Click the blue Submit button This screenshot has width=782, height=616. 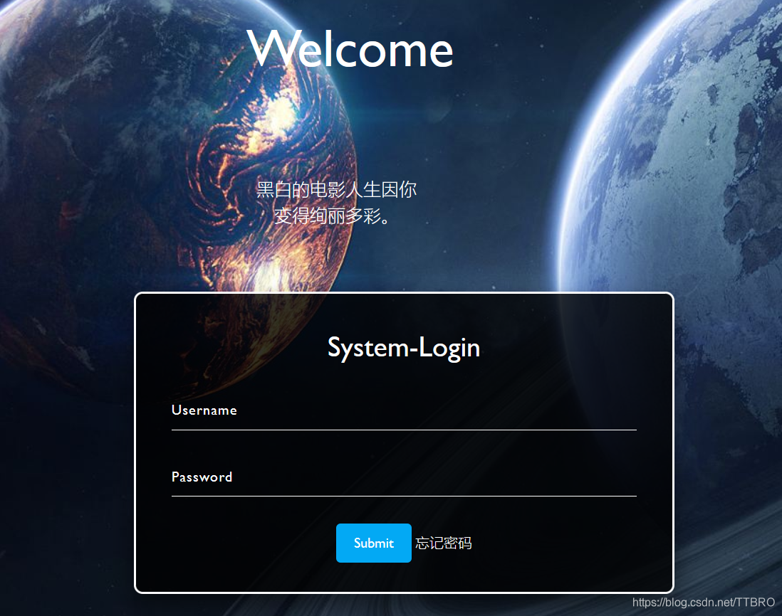(373, 543)
